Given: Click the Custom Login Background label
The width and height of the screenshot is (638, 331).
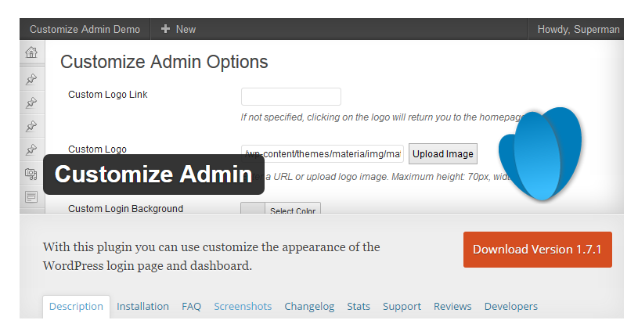Looking at the screenshot, I should [126, 209].
